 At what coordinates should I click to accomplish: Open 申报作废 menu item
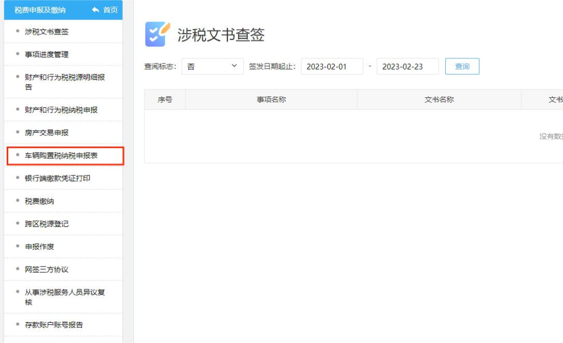click(x=40, y=247)
